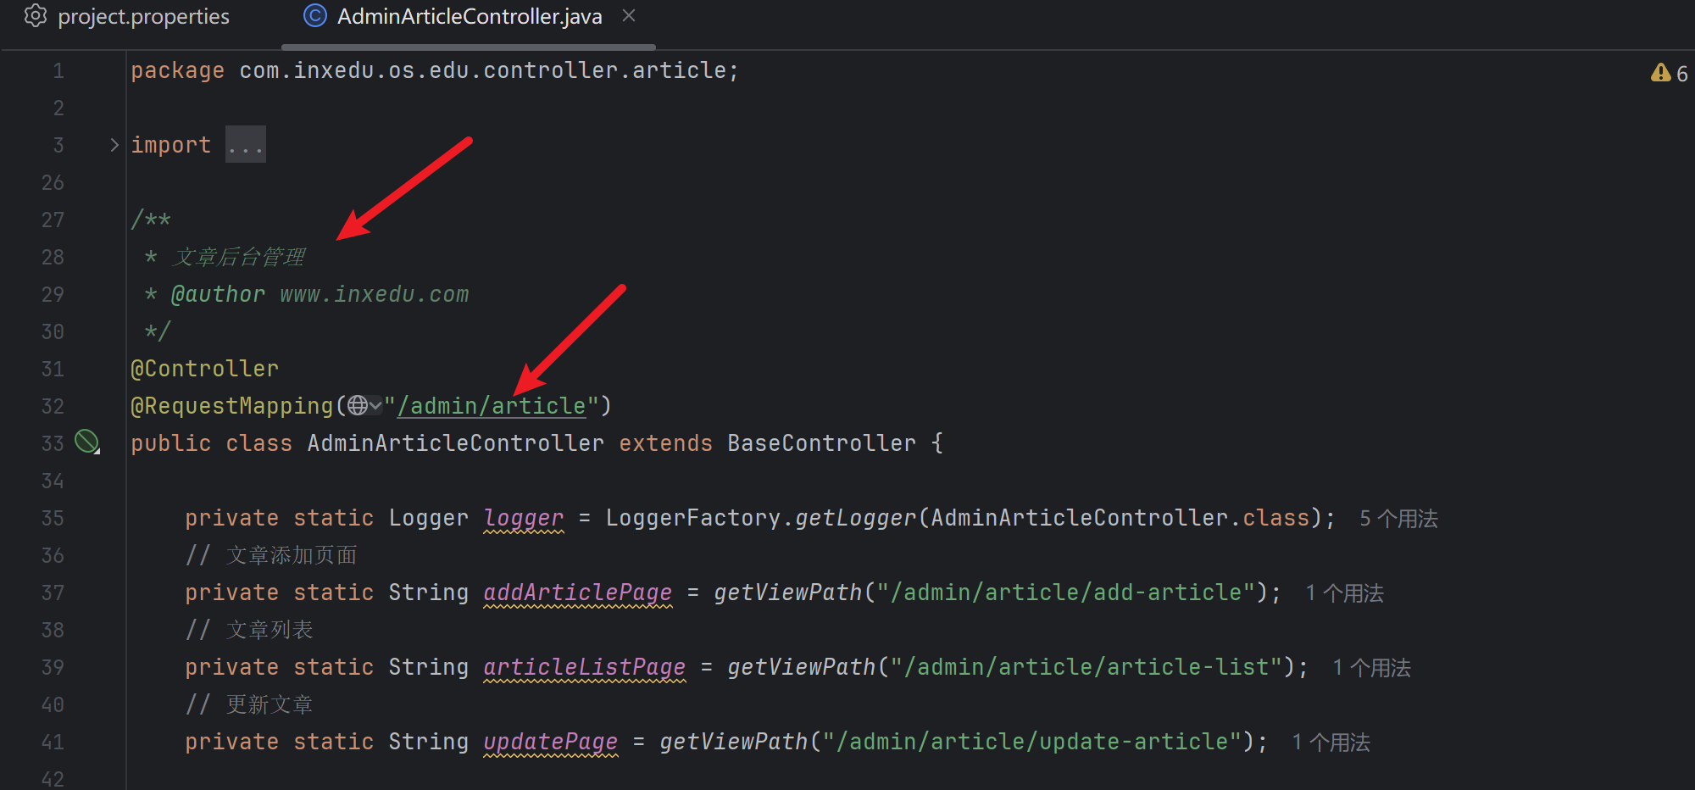Screen dimensions: 1695x790
Task: Expand the folded import block chevron
Action: [x=114, y=145]
